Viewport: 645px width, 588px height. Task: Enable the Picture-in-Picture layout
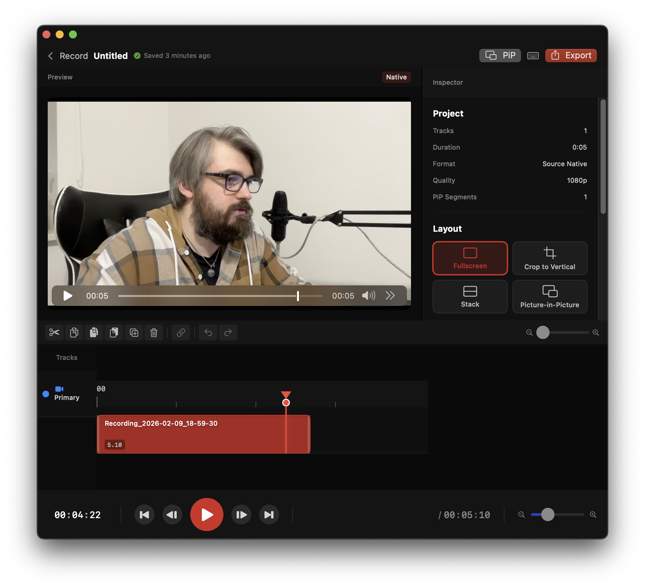pos(550,297)
